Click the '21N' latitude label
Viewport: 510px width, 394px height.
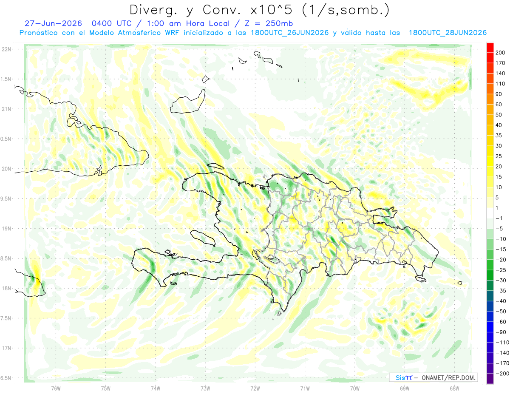click(6, 109)
